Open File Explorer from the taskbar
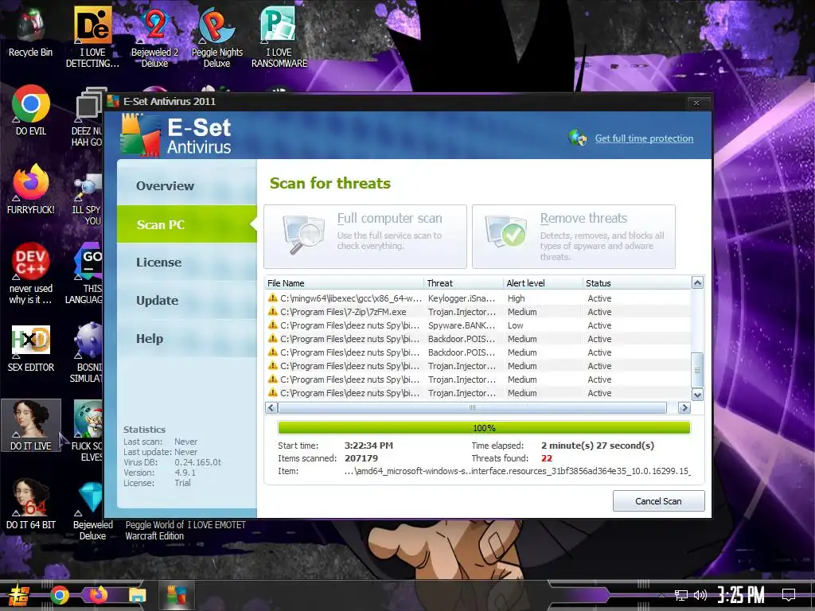815x611 pixels. tap(138, 595)
